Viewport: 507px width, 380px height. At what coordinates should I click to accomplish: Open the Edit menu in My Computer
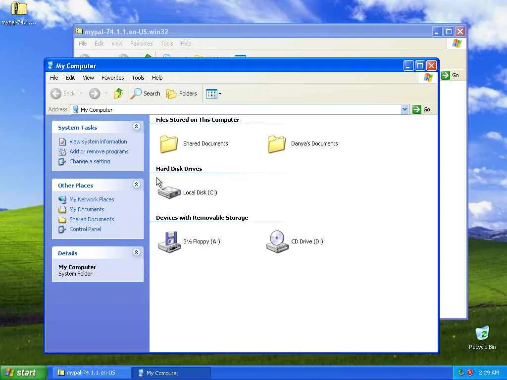(x=70, y=78)
